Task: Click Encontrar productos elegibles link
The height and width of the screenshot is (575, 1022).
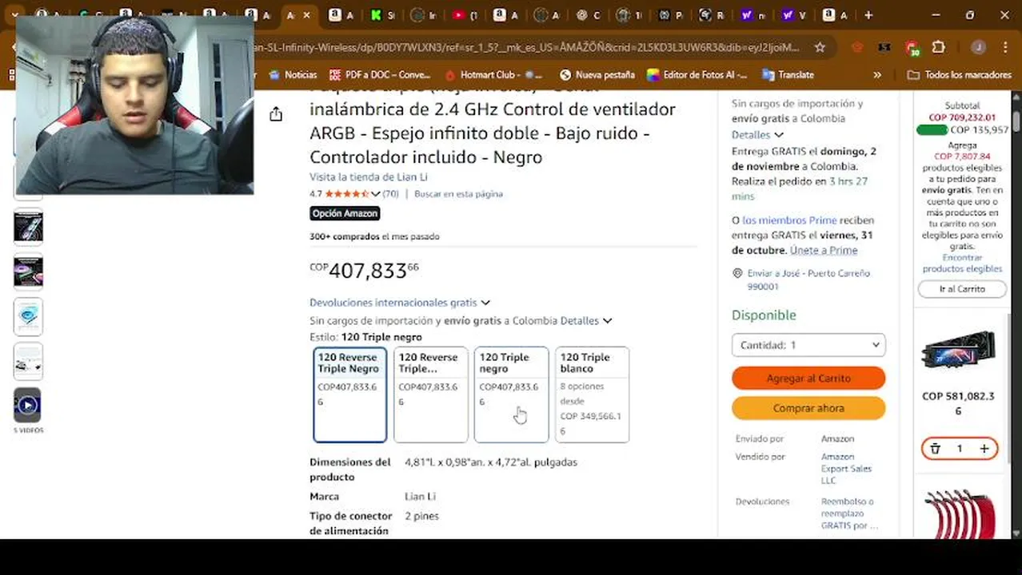Action: (962, 264)
